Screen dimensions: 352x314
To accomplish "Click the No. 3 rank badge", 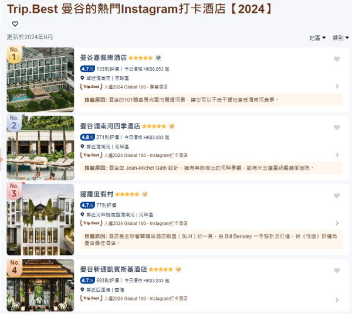I will [x=14, y=191].
